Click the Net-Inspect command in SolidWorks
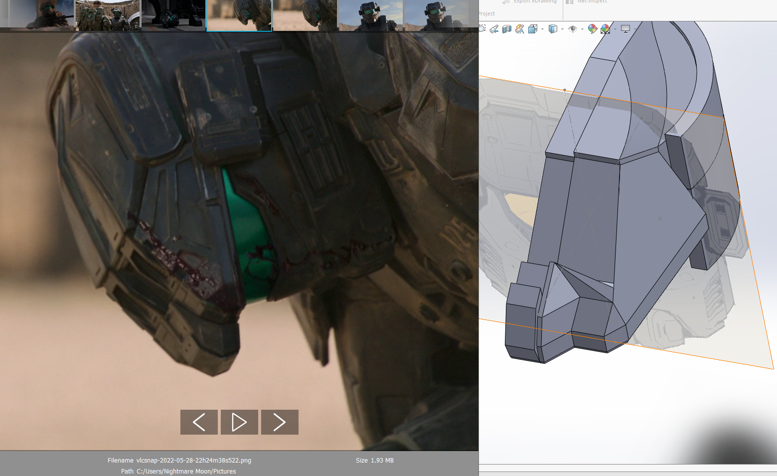The width and height of the screenshot is (777, 476). tap(587, 1)
